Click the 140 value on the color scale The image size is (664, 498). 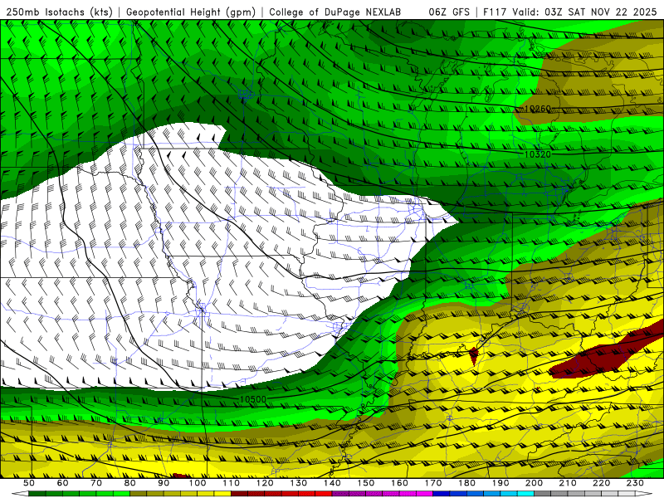click(x=332, y=483)
